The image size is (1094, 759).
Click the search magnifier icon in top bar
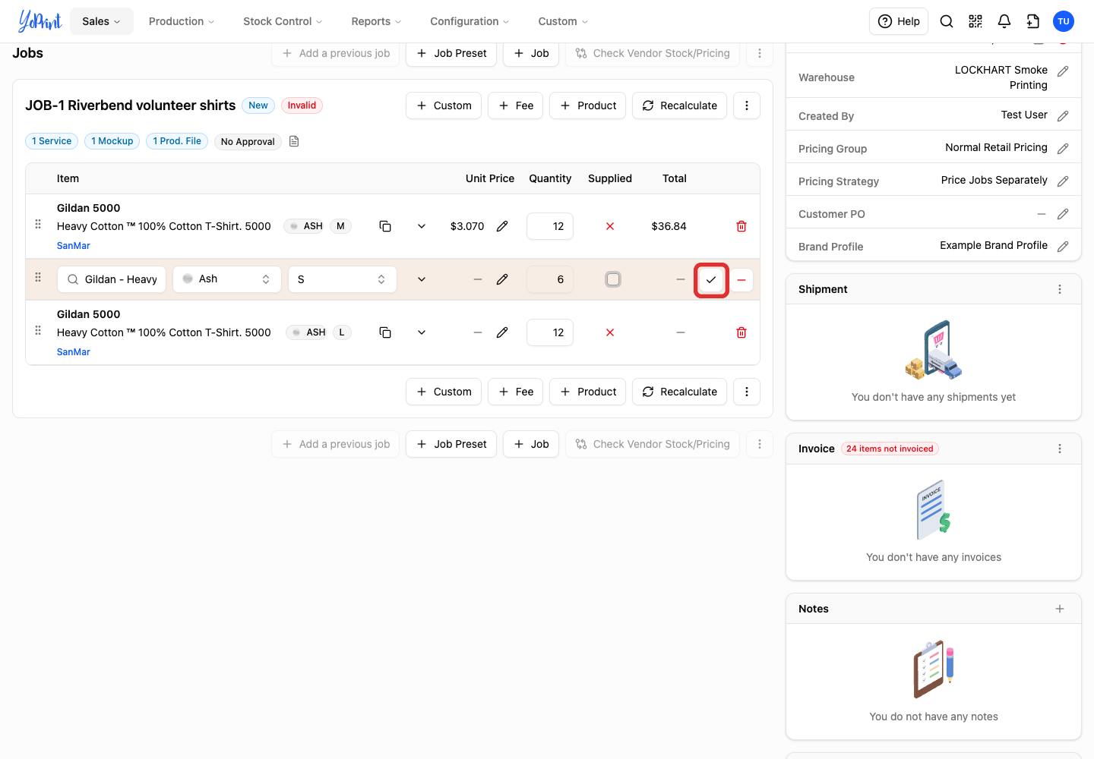tap(947, 21)
